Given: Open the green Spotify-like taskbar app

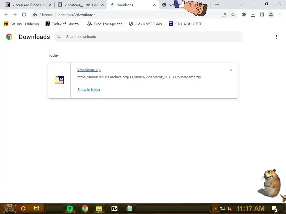Looking at the screenshot, I should click(x=70, y=208).
